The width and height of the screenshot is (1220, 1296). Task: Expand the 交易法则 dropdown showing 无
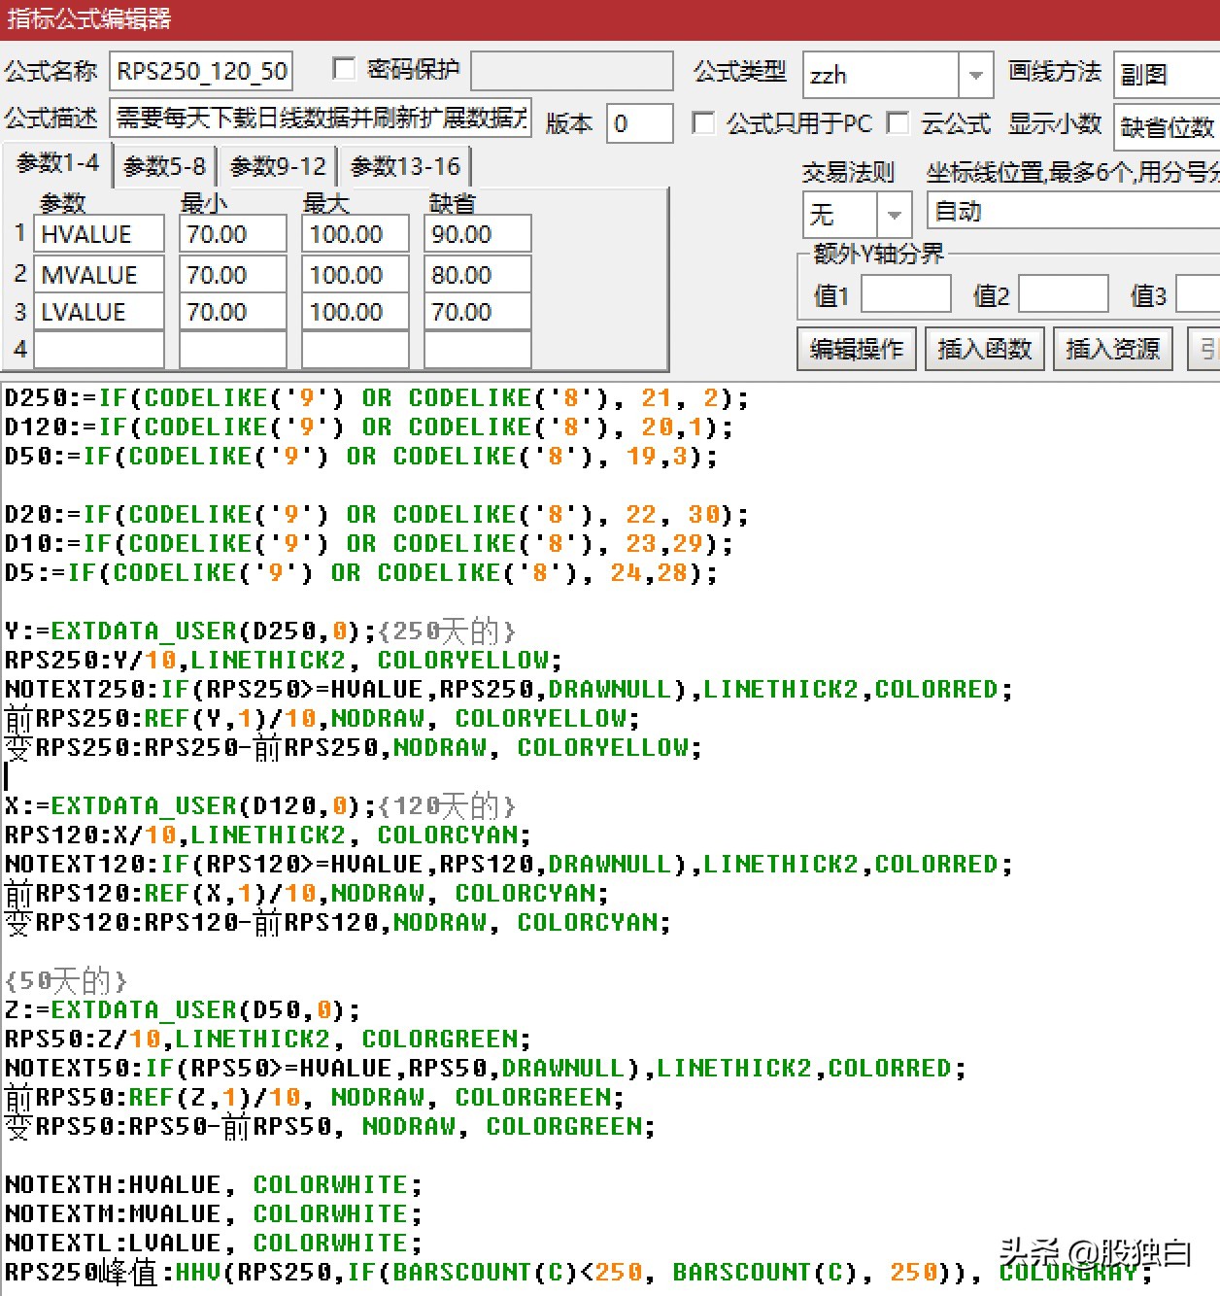[894, 214]
